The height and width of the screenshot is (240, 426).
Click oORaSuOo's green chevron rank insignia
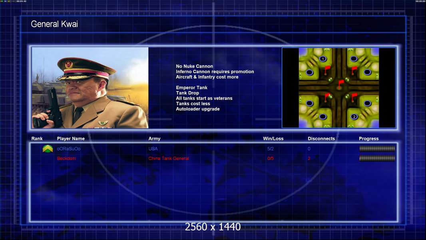(48, 149)
